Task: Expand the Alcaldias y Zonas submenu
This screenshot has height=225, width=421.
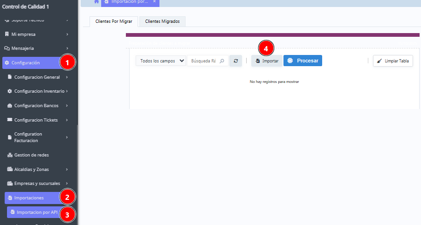Action: tap(67, 169)
